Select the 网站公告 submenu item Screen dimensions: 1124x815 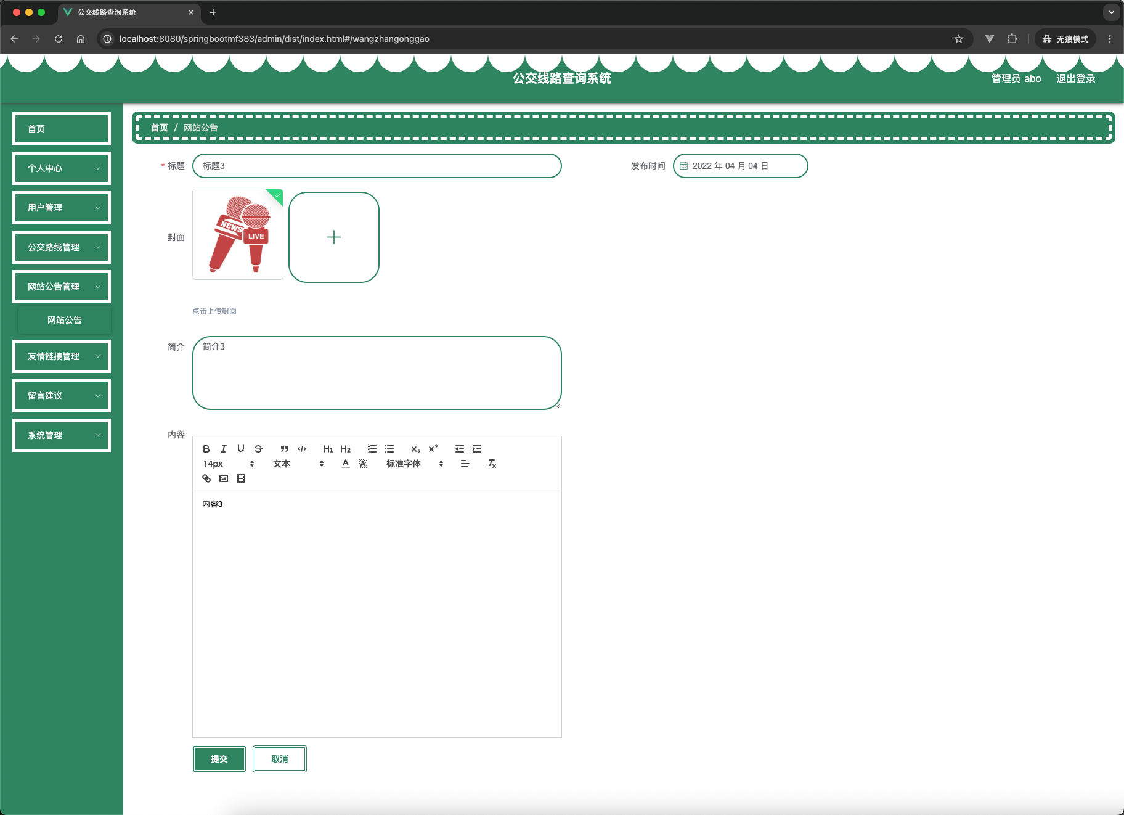[x=65, y=320]
